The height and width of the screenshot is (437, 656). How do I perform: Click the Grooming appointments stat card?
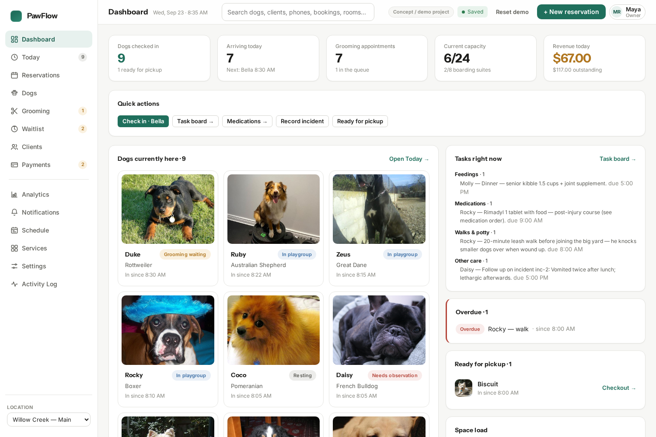coord(377,58)
